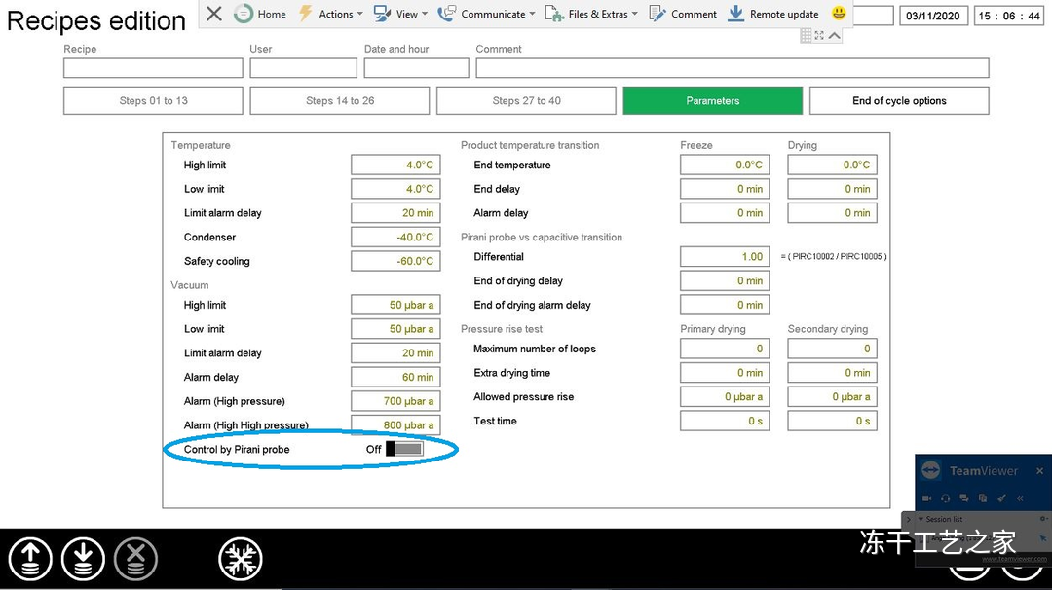Click the TeamViewer video camera icon
The image size is (1052, 590).
(x=926, y=498)
